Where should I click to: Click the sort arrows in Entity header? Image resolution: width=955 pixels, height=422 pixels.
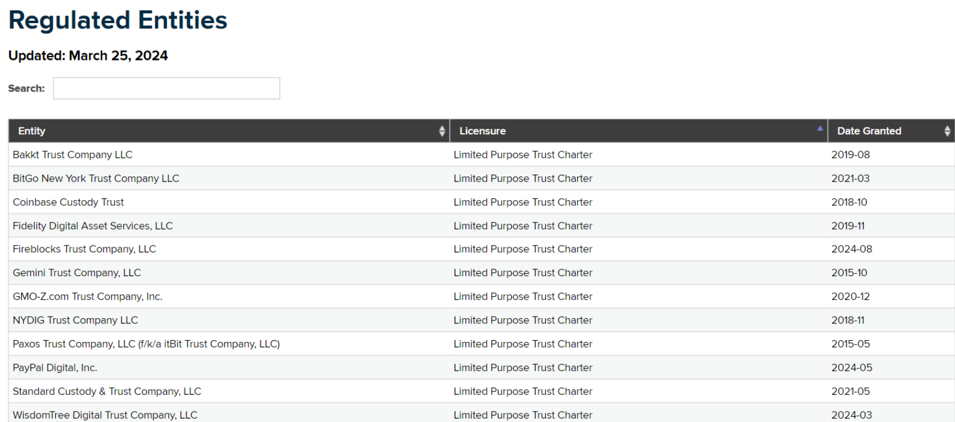(x=442, y=131)
